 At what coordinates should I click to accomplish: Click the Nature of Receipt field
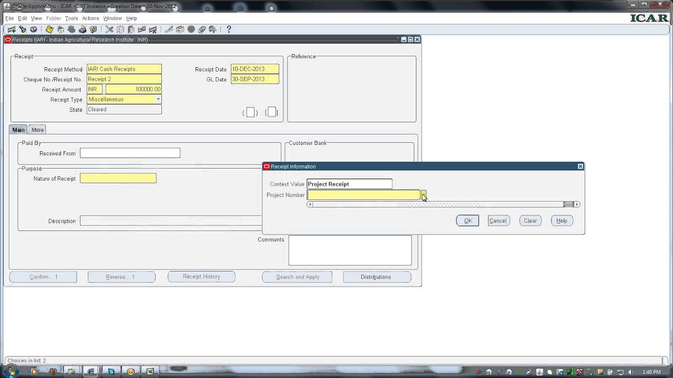click(118, 178)
